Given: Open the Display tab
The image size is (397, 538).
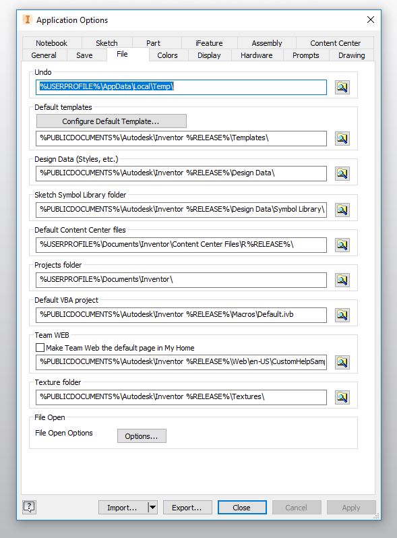Looking at the screenshot, I should pyautogui.click(x=209, y=55).
